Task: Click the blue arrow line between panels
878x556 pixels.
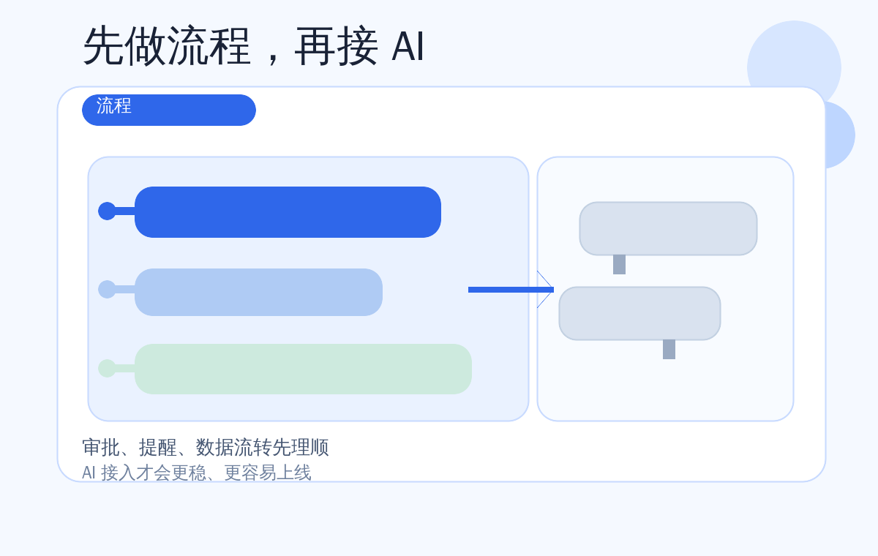Action: [x=505, y=290]
